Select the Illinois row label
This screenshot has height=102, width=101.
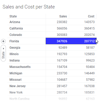click(x=14, y=54)
